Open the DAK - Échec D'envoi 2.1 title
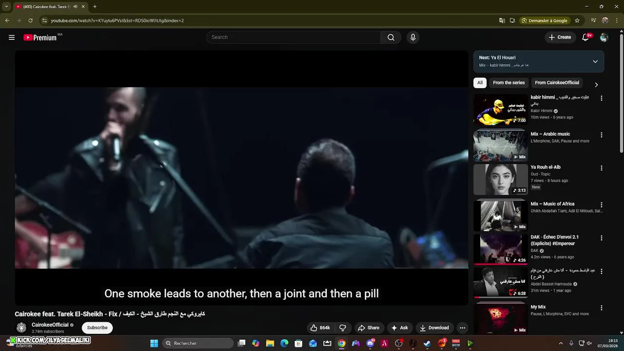The image size is (624, 351). pos(555,240)
